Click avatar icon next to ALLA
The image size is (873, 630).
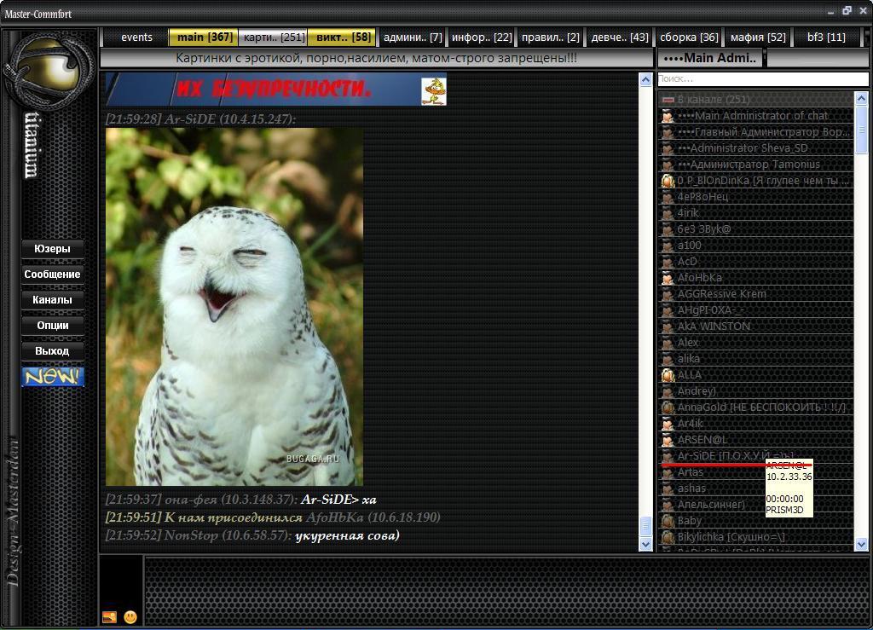[668, 375]
